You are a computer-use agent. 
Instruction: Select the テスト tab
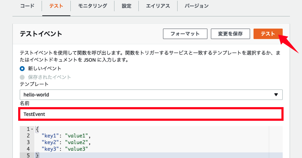(56, 6)
